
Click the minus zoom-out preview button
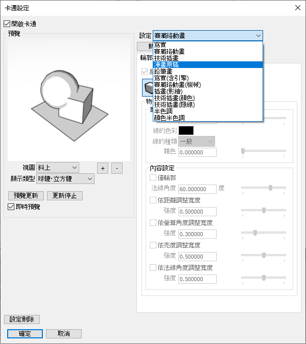point(117,168)
